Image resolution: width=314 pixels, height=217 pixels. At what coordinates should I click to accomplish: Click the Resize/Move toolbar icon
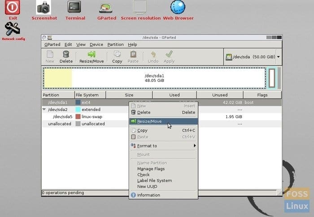(x=92, y=54)
